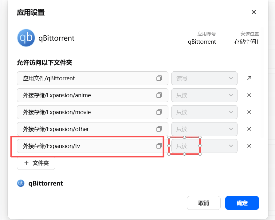Screen dimensions: 275x220
Task: Click the copy icon for Expansion/other path
Action: (159, 129)
